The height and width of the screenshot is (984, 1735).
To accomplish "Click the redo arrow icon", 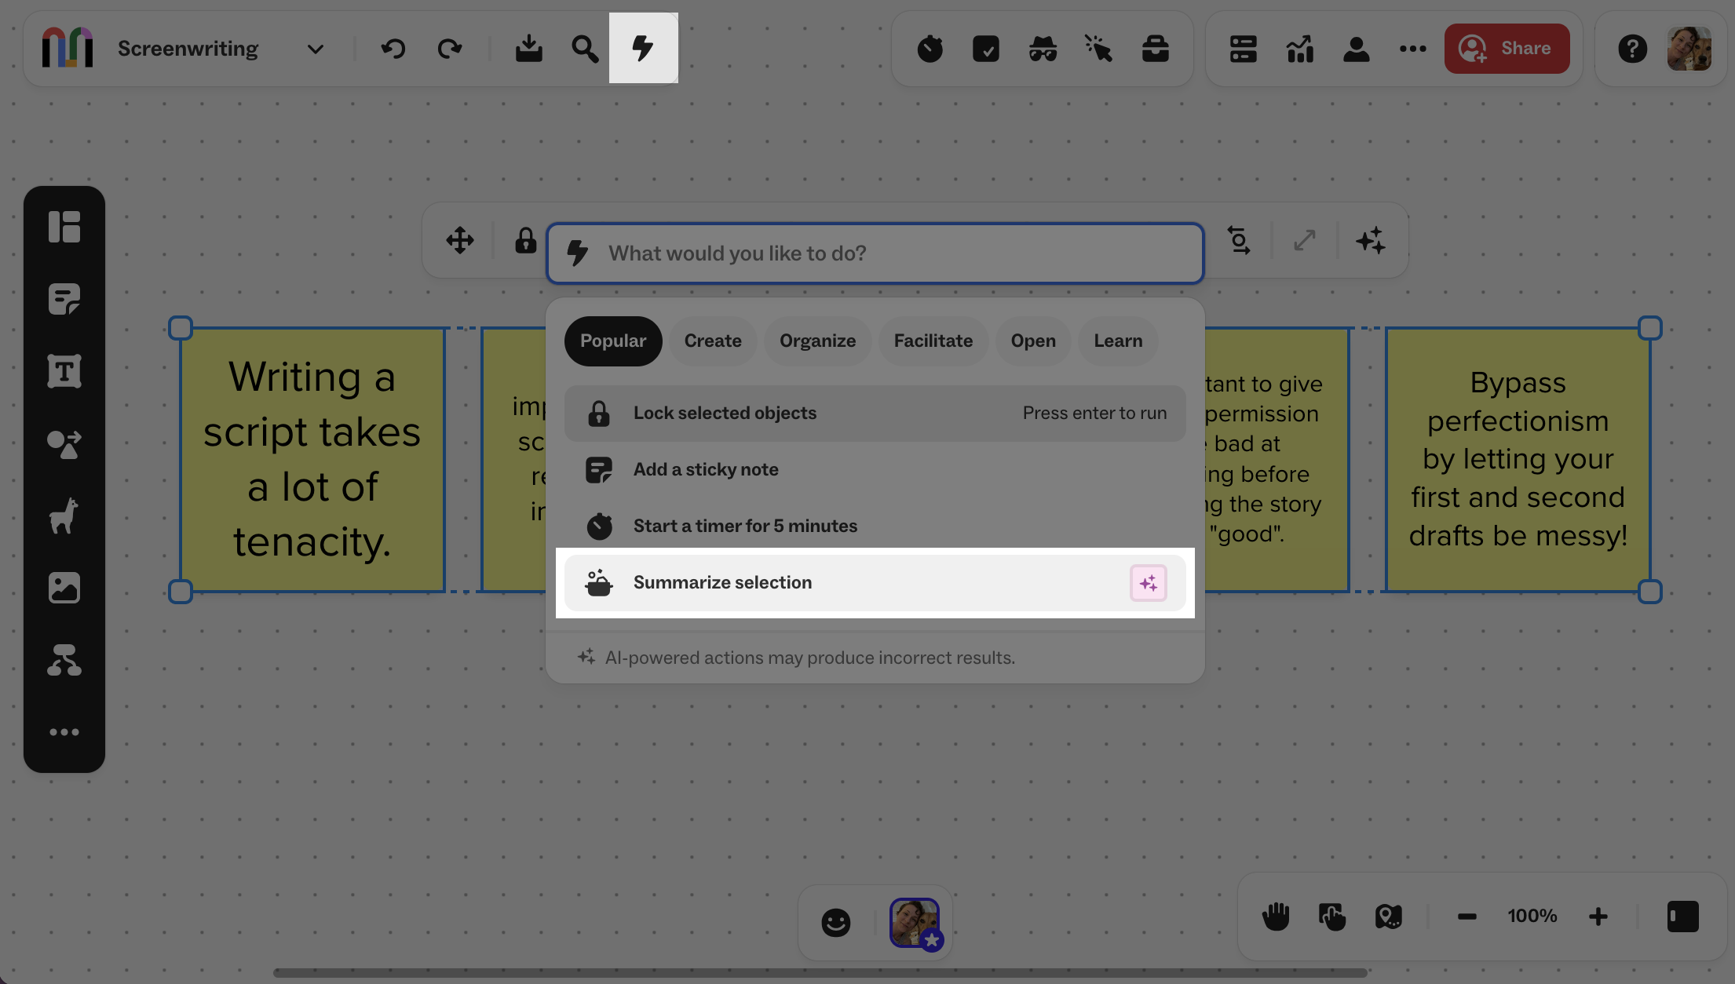I will [450, 49].
